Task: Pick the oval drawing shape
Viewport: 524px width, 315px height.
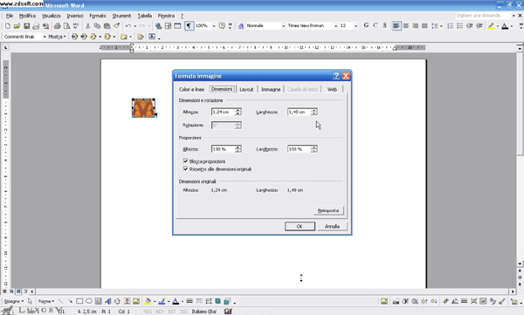Action: (x=88, y=301)
